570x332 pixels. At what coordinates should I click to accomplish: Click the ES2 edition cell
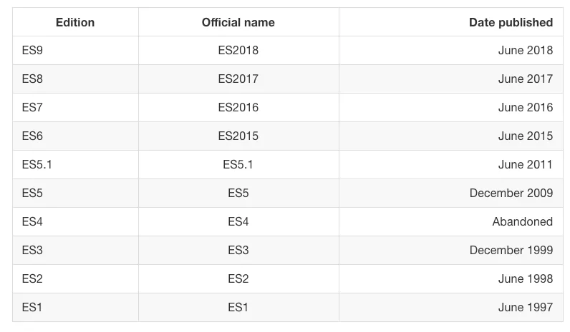click(x=33, y=279)
